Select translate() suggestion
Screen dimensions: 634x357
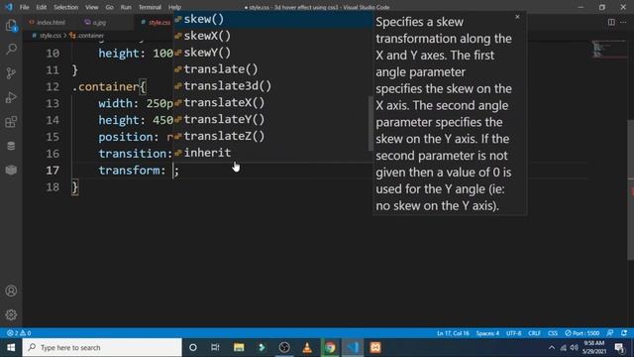pyautogui.click(x=273, y=69)
